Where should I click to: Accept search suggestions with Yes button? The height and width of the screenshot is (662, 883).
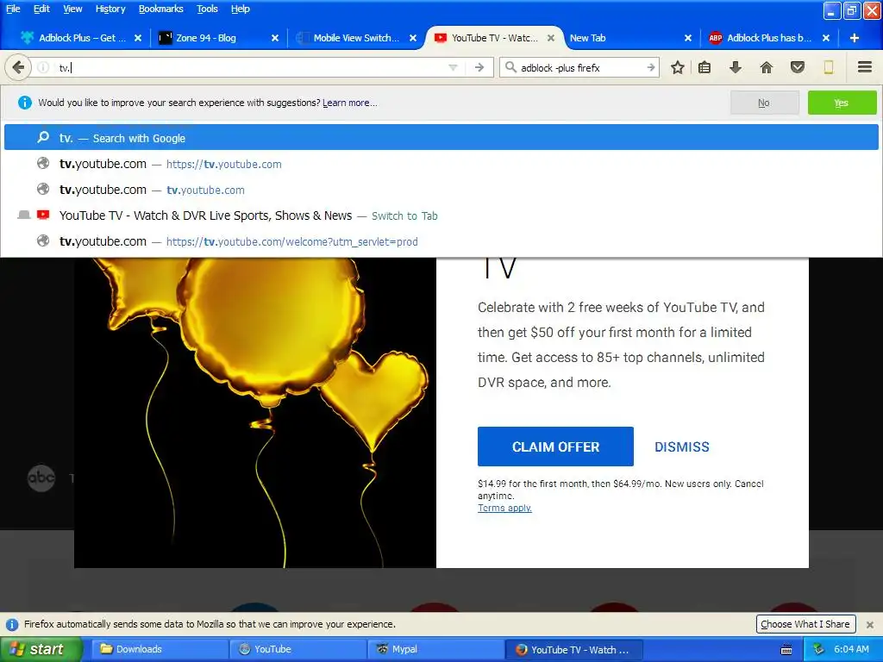[842, 103]
